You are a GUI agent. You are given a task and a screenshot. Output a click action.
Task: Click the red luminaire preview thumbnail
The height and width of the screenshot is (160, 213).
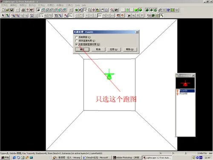coord(185,83)
